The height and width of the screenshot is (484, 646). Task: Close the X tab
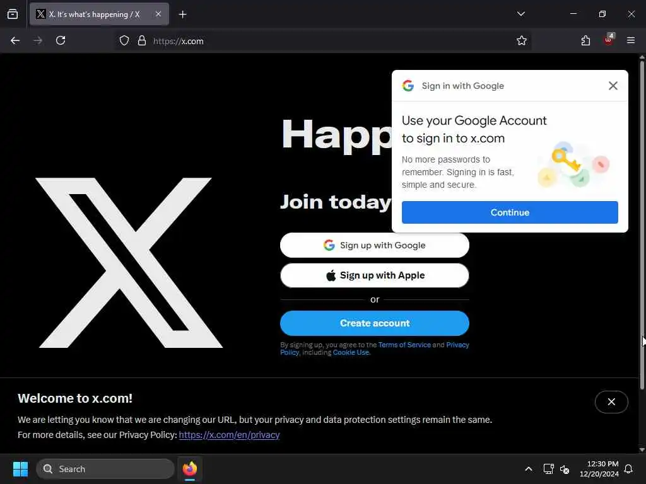tap(158, 14)
